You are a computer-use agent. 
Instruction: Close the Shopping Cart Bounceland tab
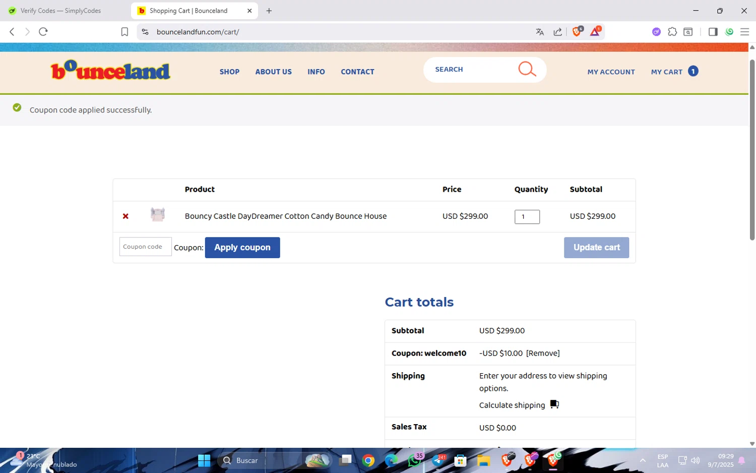click(249, 11)
